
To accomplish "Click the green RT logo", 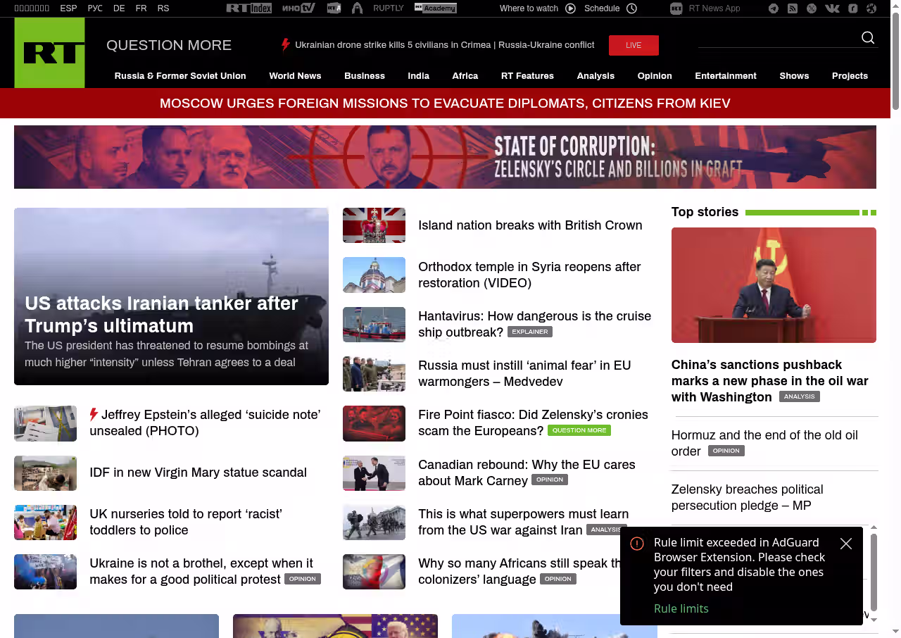I will [x=49, y=53].
